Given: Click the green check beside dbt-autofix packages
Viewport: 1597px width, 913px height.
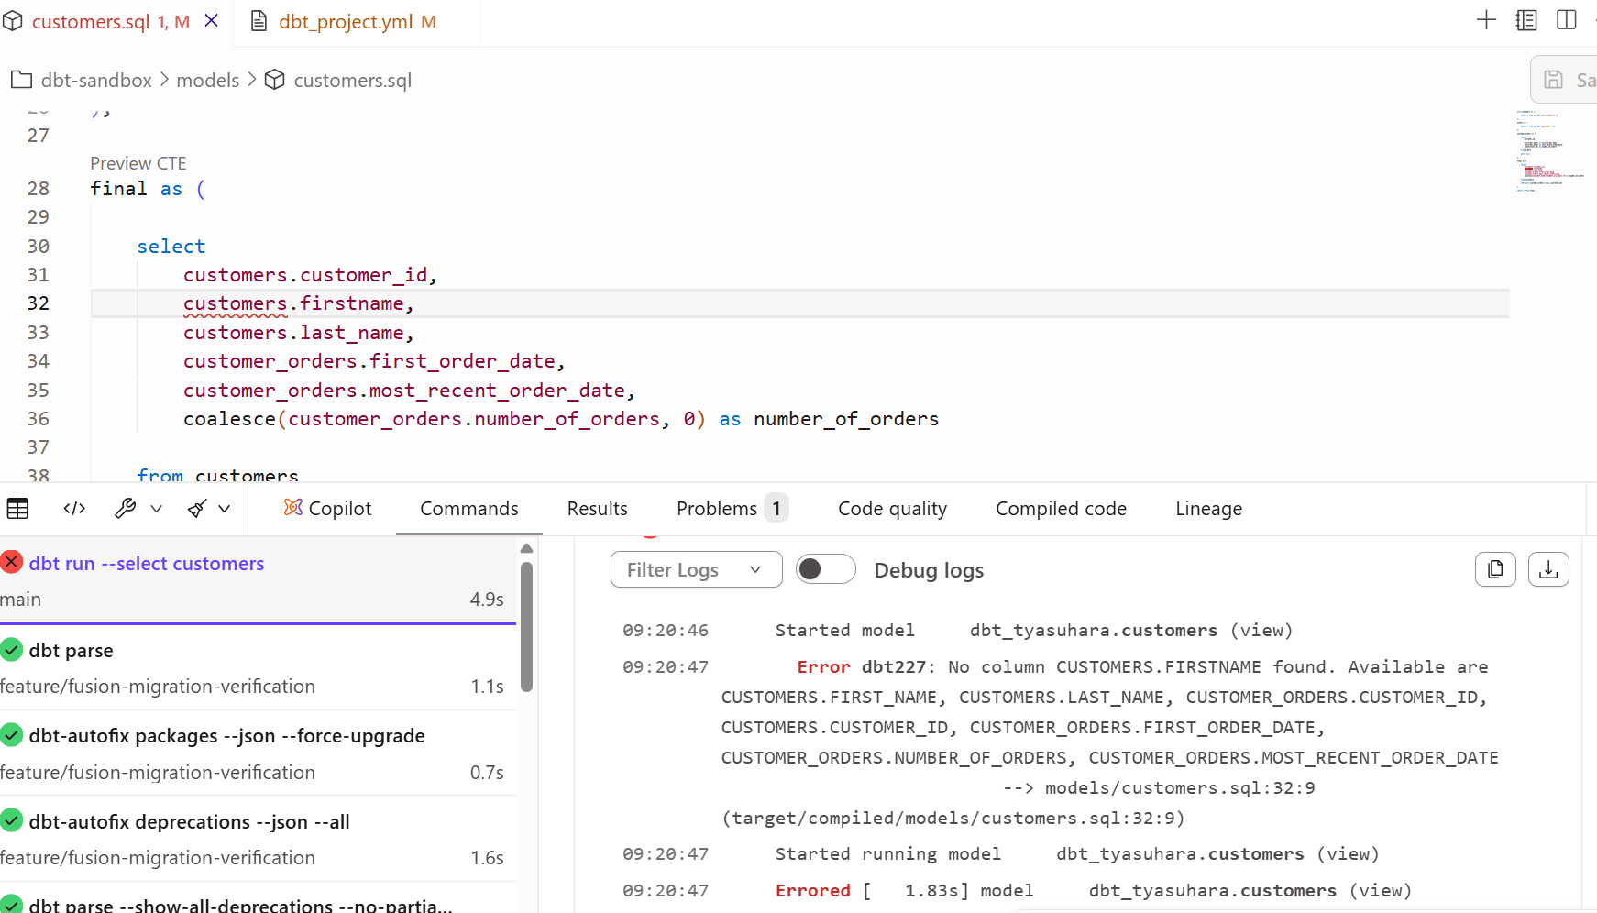Looking at the screenshot, I should [x=12, y=735].
